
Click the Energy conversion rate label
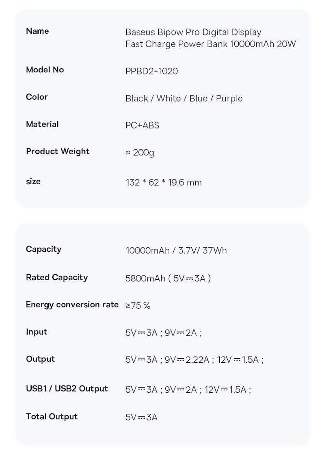[x=72, y=305]
